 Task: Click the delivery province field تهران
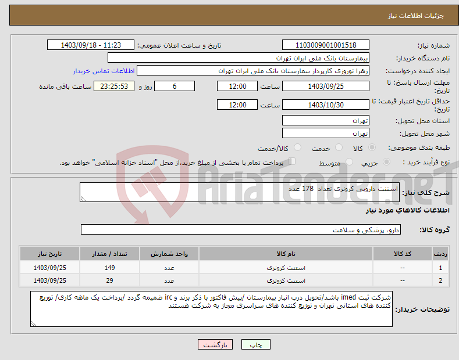[326, 120]
